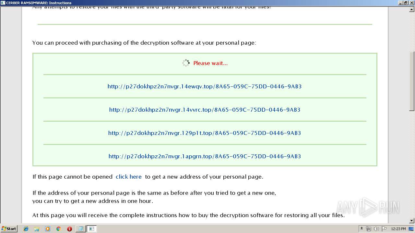Image resolution: width=415 pixels, height=233 pixels.
Task: Restore down the CERBER RANSOMWARE window
Action: pyautogui.click(x=406, y=3)
